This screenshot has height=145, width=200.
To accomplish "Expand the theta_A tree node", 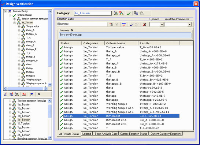I will [x=19, y=30].
